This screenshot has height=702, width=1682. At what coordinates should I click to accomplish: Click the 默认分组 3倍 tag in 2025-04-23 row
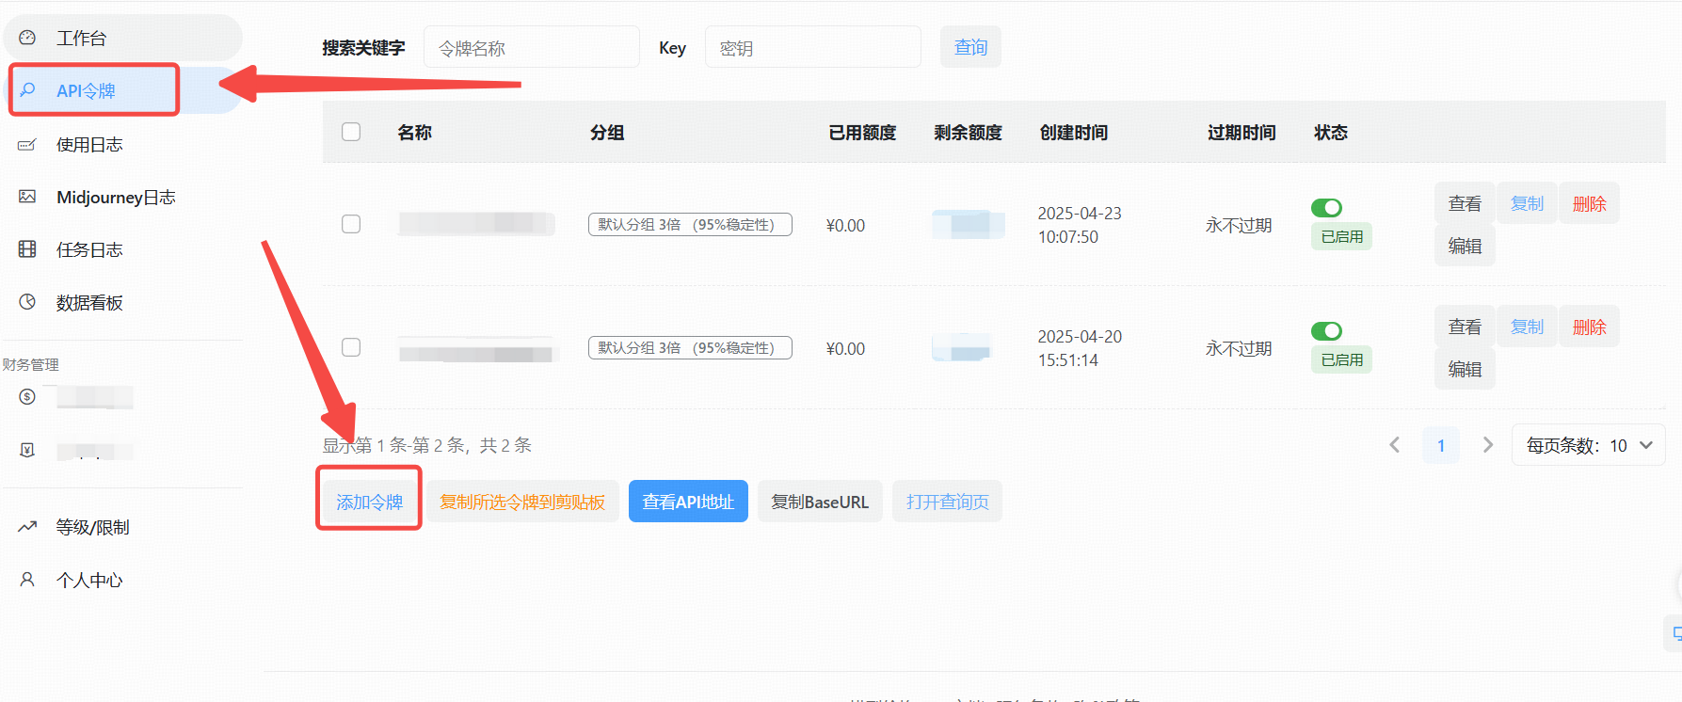click(x=690, y=224)
